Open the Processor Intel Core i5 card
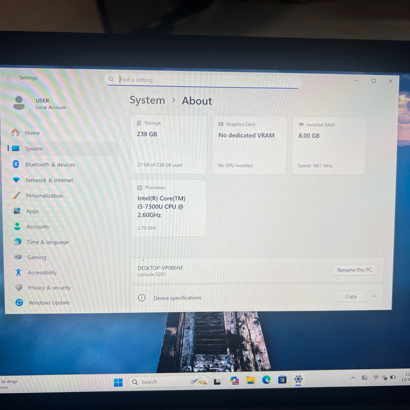This screenshot has width=410, height=410. tap(169, 208)
